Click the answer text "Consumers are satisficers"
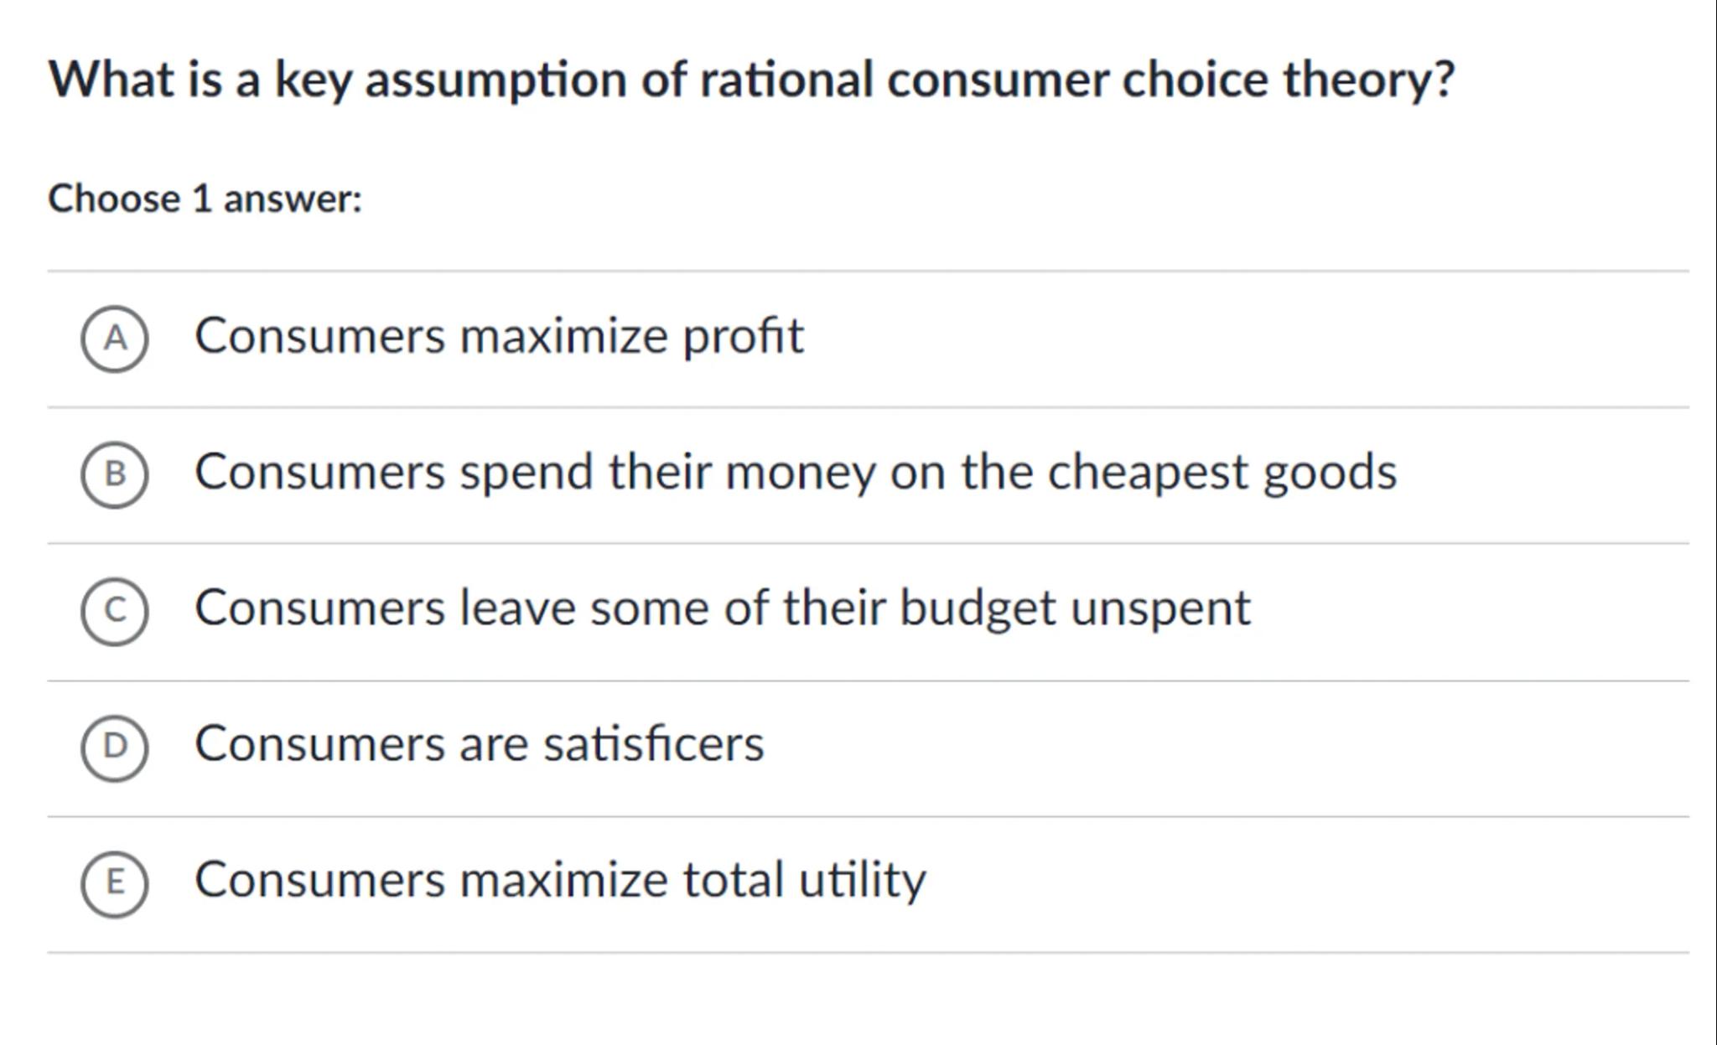 click(479, 744)
